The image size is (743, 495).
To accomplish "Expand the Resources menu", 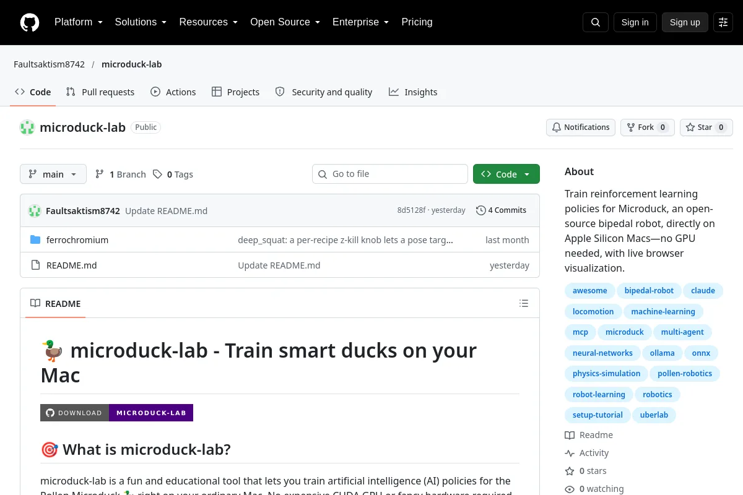I will click(x=209, y=22).
